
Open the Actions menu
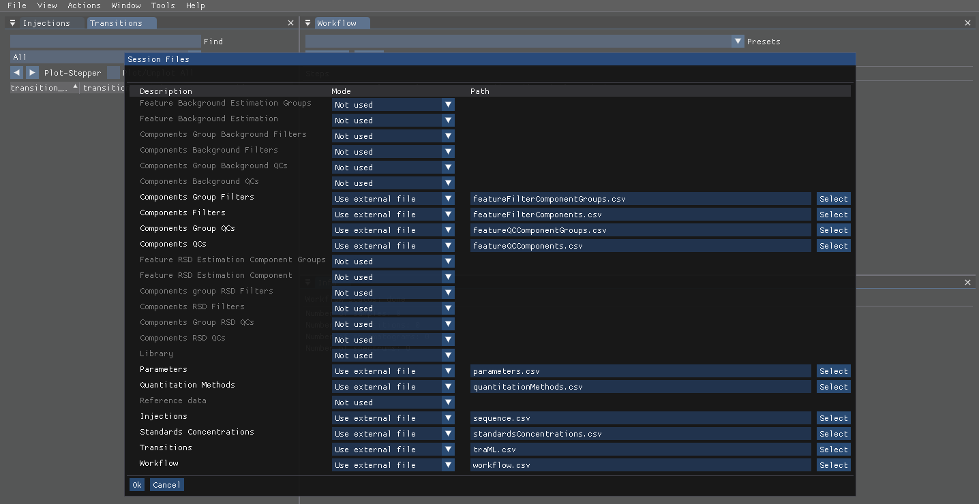pyautogui.click(x=84, y=5)
